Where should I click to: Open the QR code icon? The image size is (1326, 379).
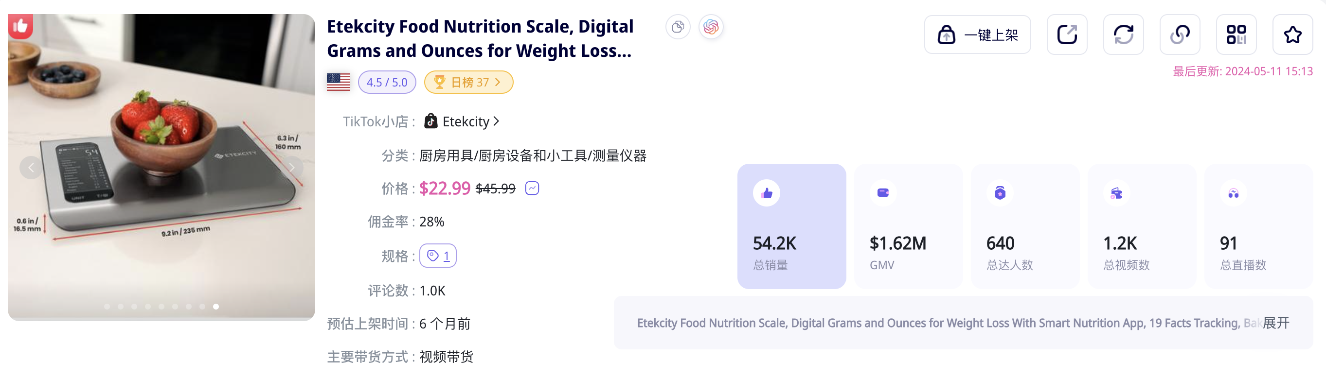pos(1236,35)
